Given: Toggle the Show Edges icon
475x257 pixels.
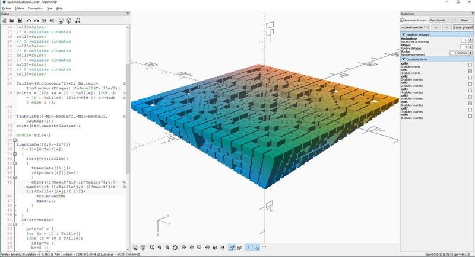Looking at the screenshot, I should (264, 248).
